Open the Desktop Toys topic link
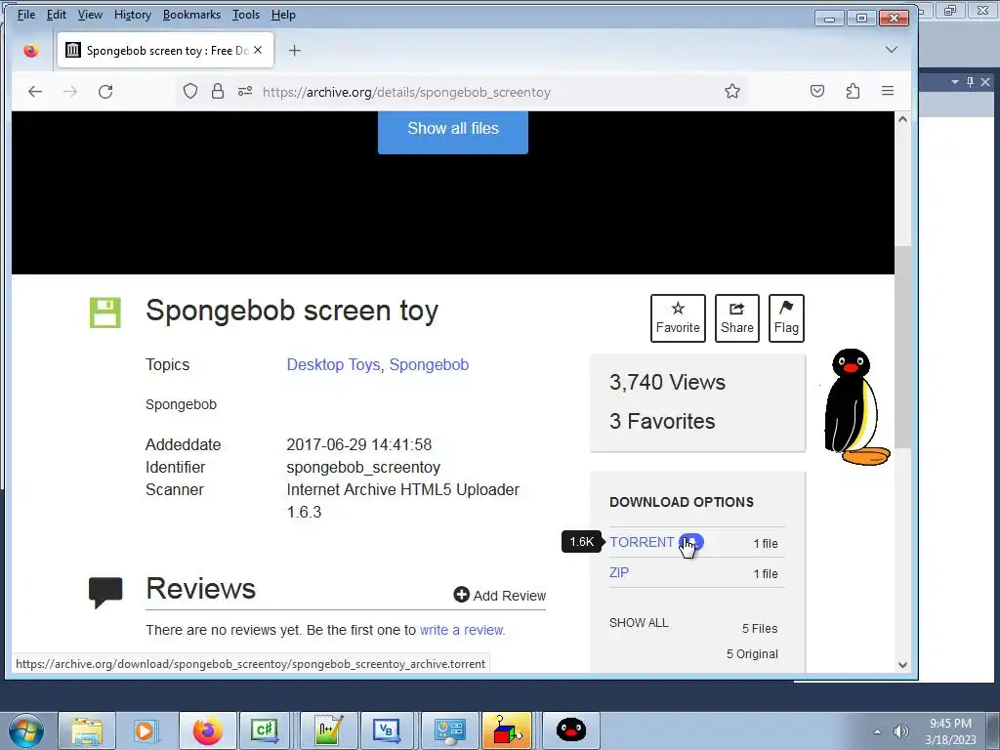Screen dimensions: 1000x750 tap(334, 365)
